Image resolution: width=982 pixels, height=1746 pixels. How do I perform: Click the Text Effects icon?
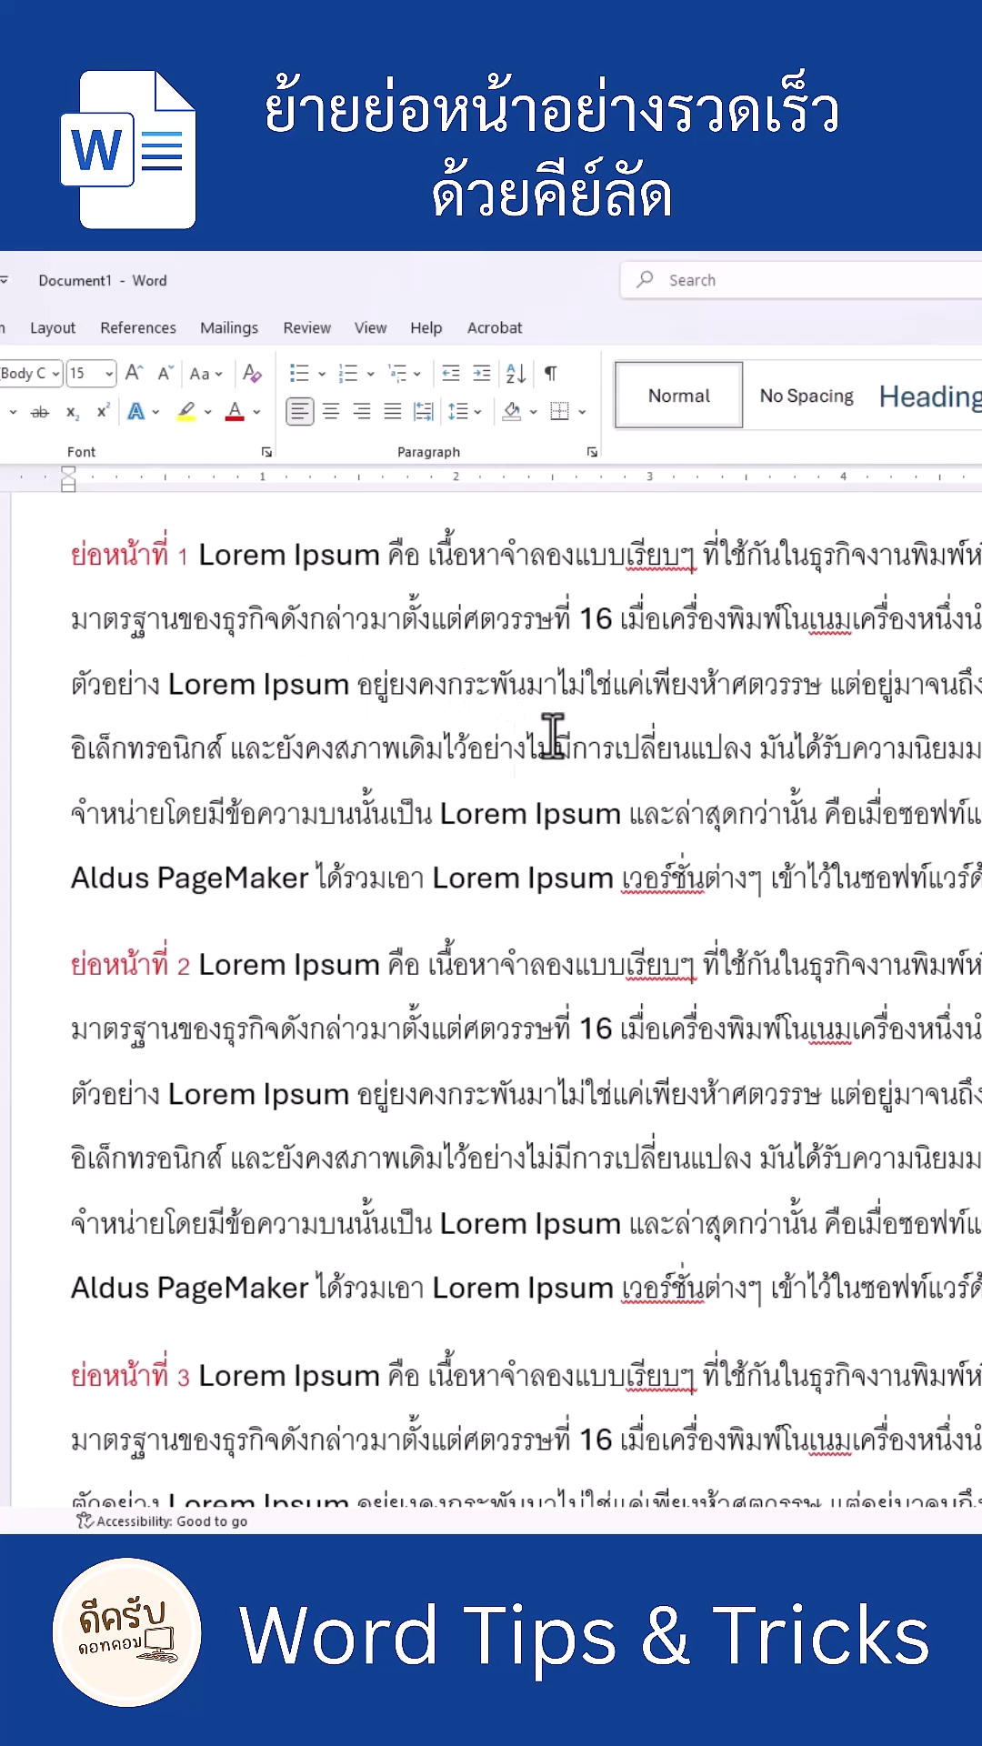pyautogui.click(x=135, y=412)
